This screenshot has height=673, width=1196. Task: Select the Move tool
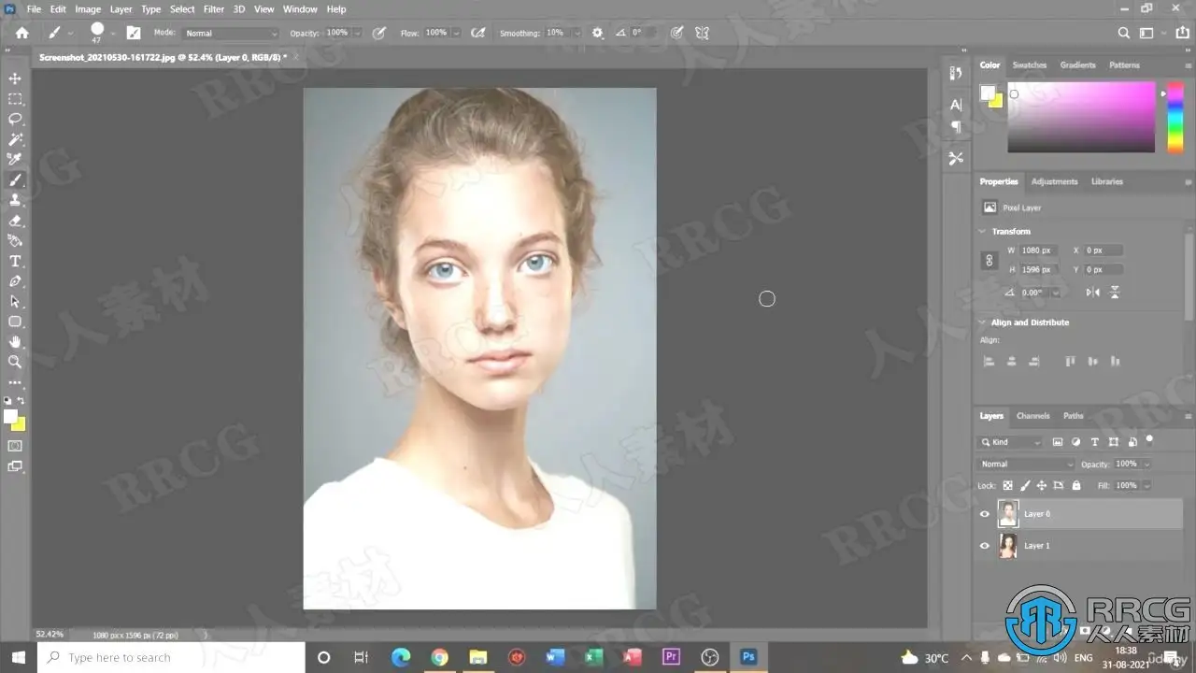15,79
